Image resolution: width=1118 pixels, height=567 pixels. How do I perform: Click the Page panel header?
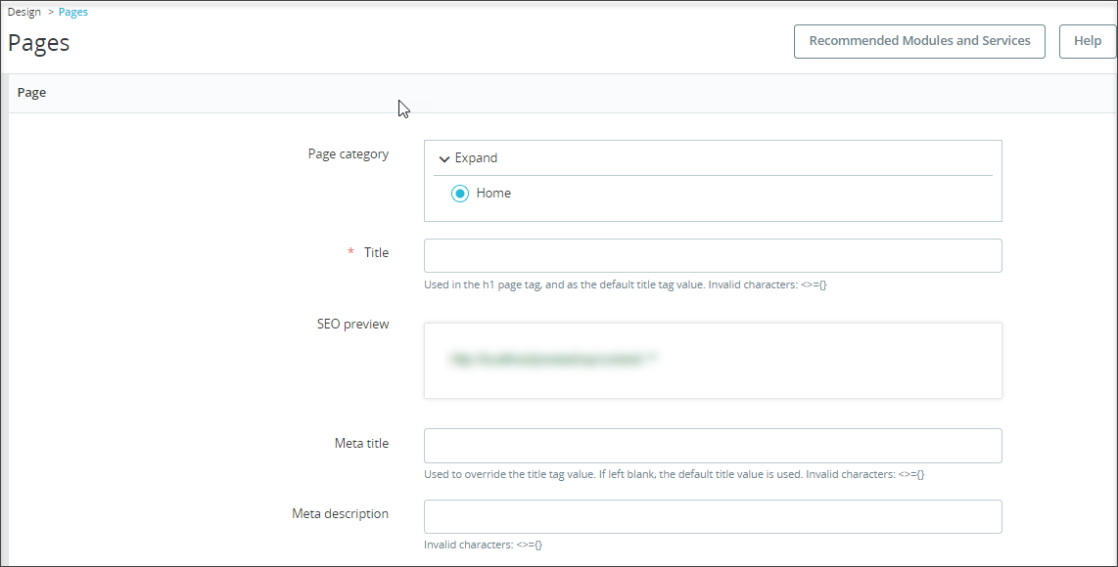(x=563, y=93)
